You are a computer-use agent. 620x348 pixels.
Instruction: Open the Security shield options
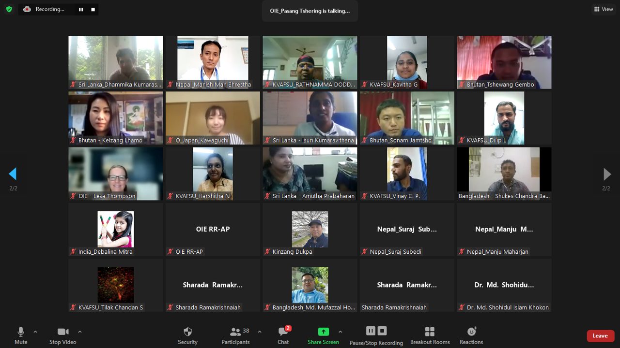pos(187,335)
